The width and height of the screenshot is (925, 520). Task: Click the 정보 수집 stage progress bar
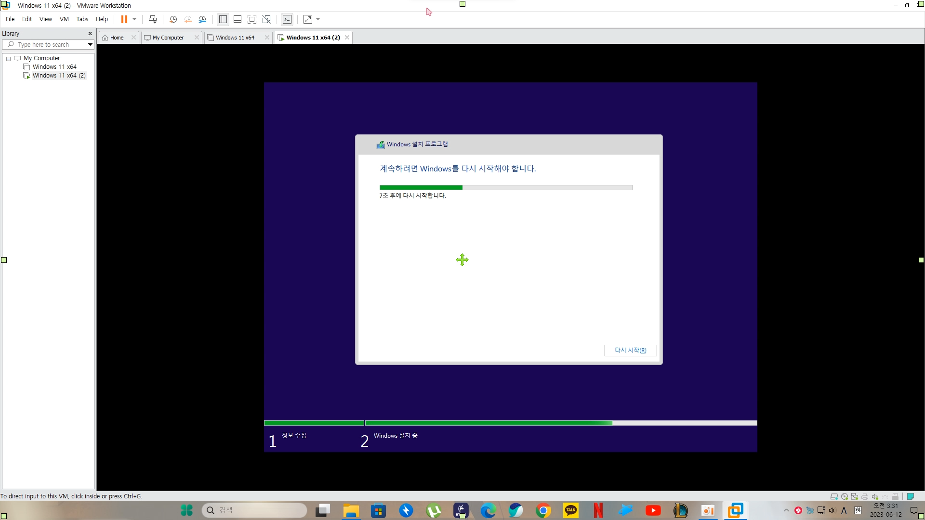tap(314, 423)
